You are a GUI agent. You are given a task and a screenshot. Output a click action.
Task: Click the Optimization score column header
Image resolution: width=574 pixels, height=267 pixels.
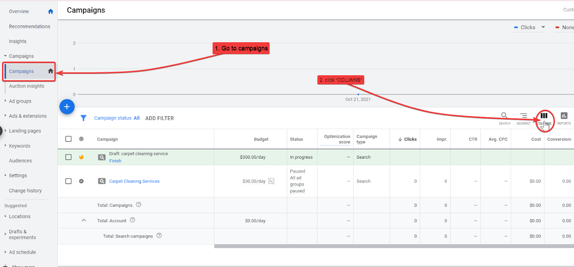(337, 139)
